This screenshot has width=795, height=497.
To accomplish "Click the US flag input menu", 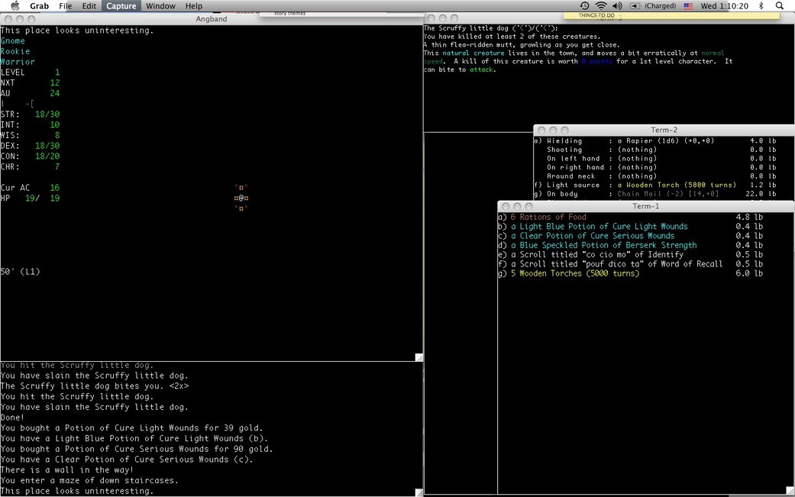I will tap(688, 6).
